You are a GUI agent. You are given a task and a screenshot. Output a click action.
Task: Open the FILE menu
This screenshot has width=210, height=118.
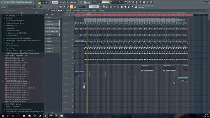click(2, 2)
